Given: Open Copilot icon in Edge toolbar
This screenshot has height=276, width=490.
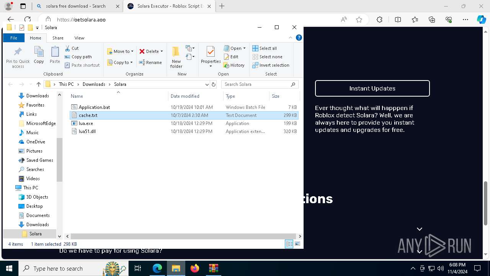Looking at the screenshot, I should pos(481,20).
